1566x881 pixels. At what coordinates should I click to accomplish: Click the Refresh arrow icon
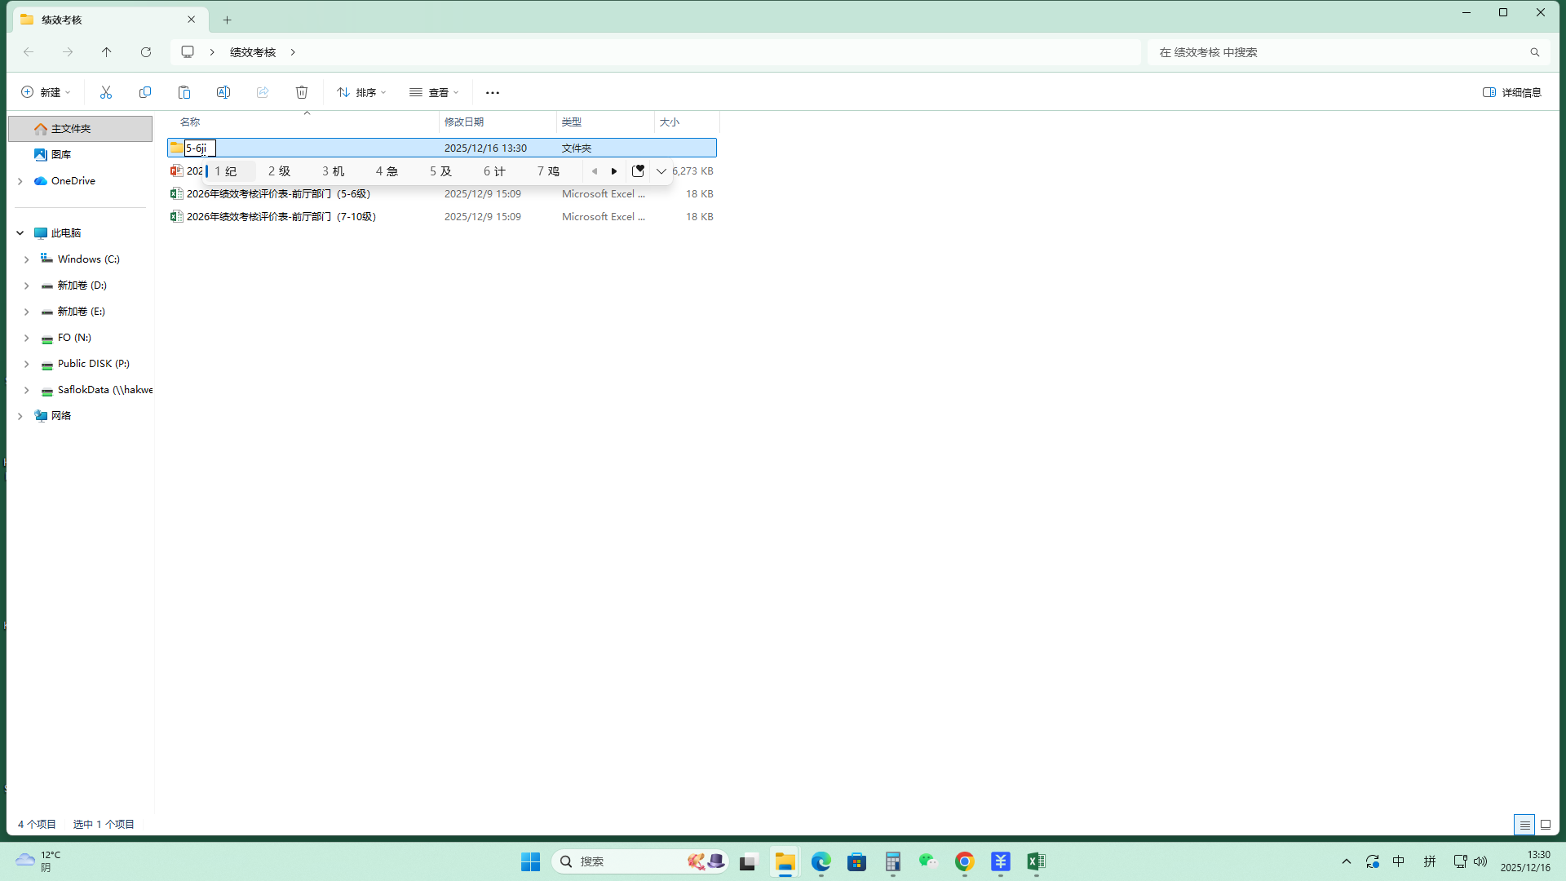[x=146, y=52]
